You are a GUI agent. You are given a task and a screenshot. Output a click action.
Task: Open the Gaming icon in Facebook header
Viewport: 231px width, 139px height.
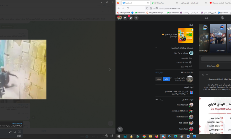[206, 18]
